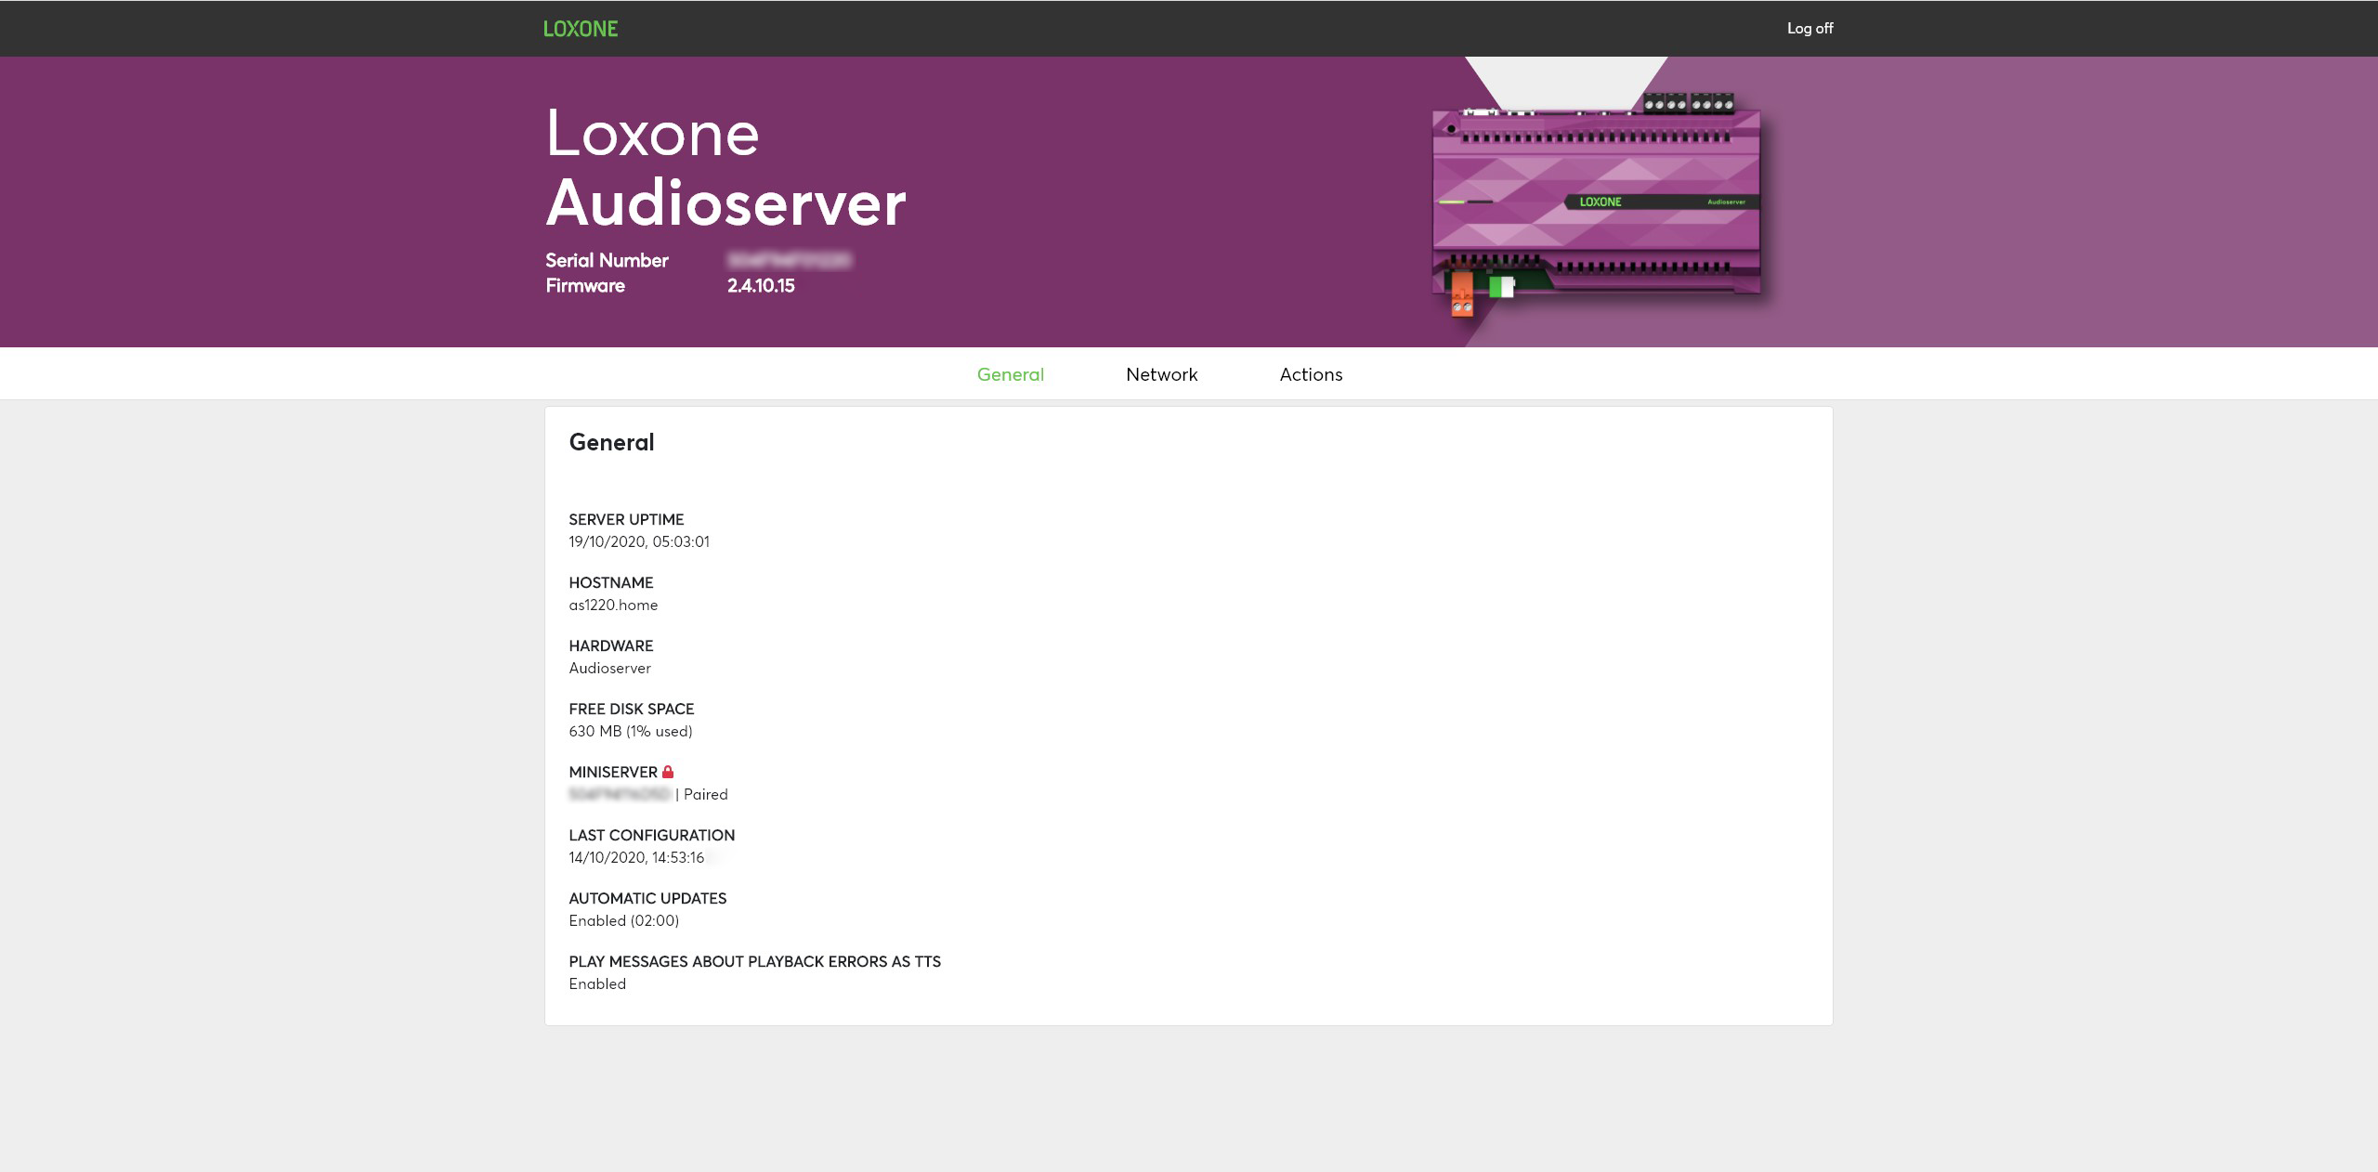
Task: Click the hostname as1220.home
Action: tap(613, 606)
